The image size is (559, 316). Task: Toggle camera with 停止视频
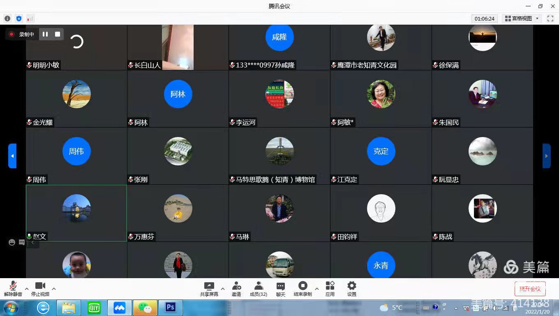40,288
